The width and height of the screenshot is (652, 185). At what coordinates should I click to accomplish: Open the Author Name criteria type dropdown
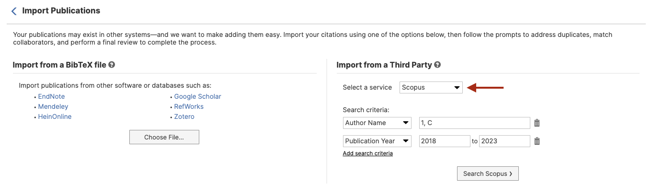click(377, 123)
